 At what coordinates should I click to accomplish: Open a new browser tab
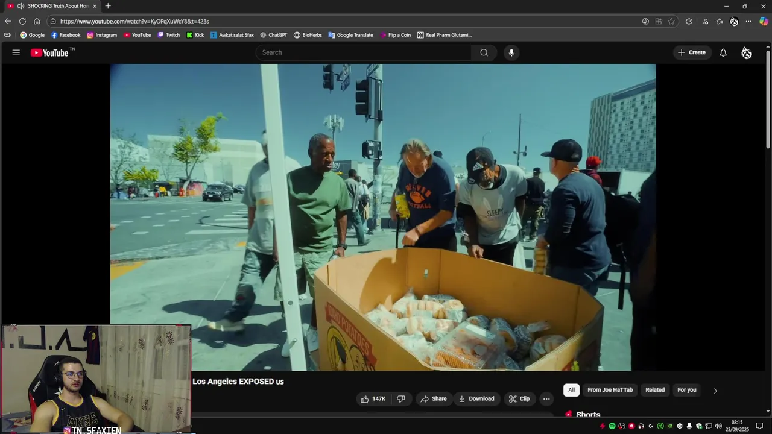108,6
